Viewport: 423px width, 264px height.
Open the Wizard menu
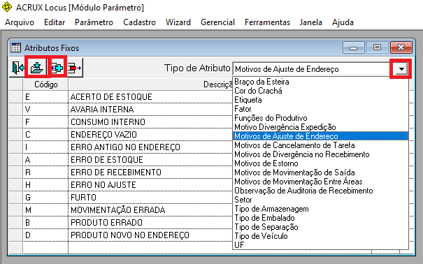[x=178, y=22]
